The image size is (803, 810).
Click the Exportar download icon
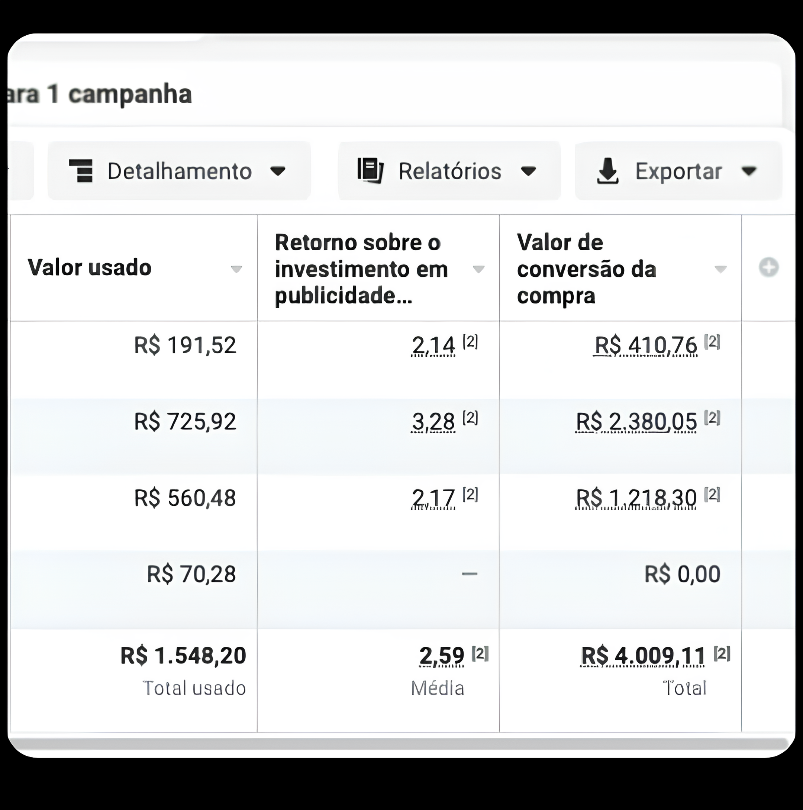coord(607,171)
